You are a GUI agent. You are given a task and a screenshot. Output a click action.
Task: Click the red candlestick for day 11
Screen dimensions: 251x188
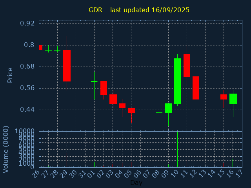[x=187, y=65]
